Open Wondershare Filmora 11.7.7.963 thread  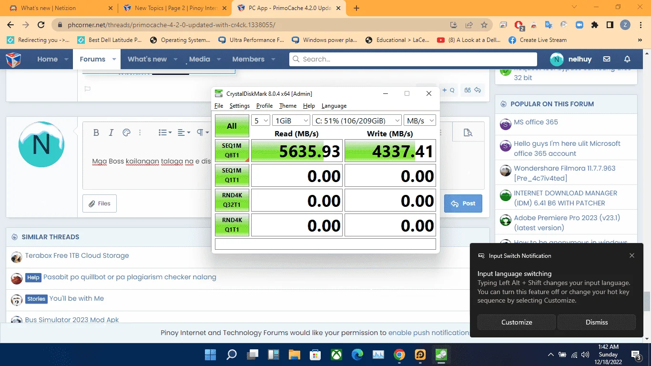564,173
